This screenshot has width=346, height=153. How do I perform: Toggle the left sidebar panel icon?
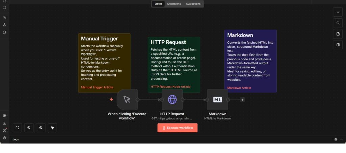pos(4,7)
